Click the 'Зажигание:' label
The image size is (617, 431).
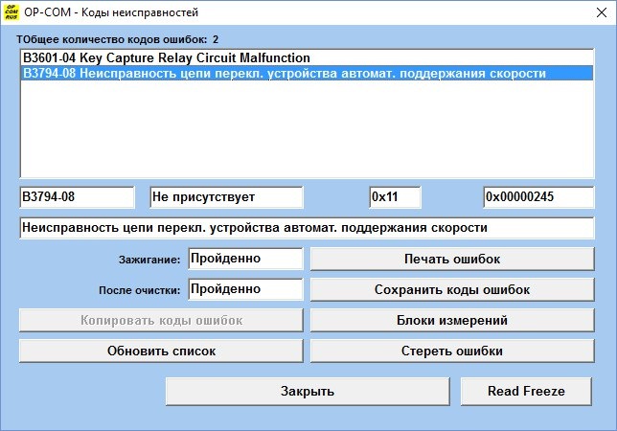pos(149,260)
